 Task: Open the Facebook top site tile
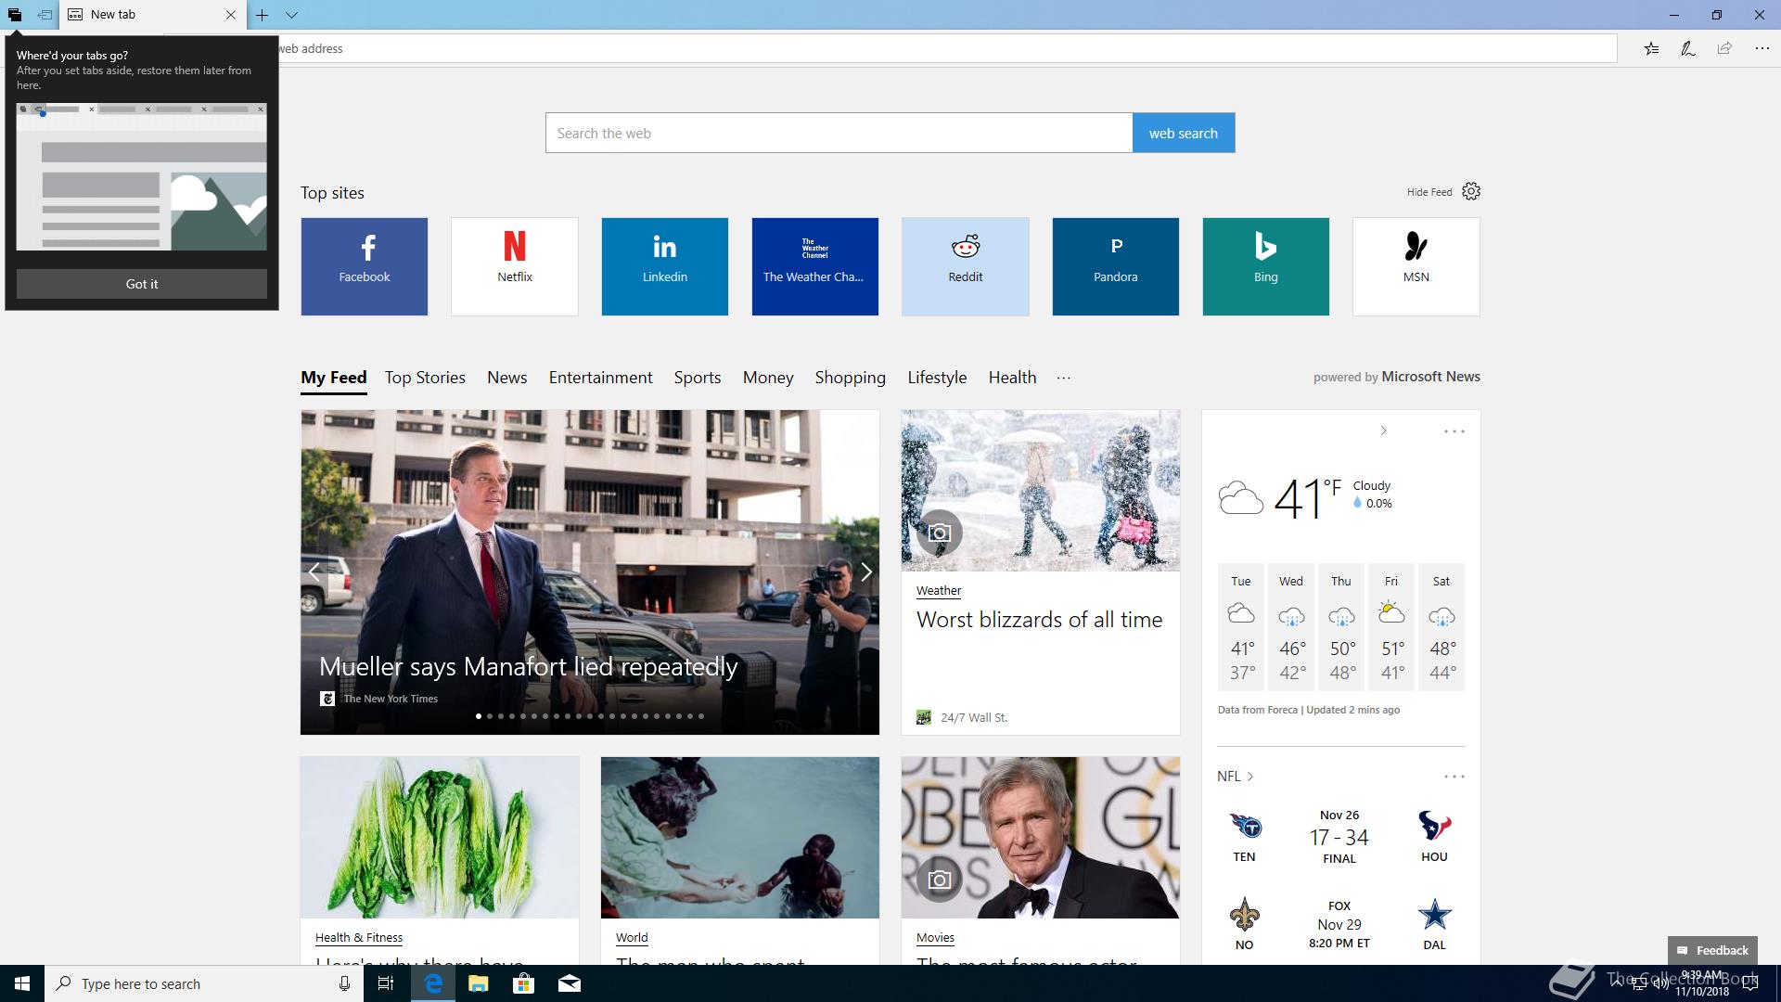point(365,266)
